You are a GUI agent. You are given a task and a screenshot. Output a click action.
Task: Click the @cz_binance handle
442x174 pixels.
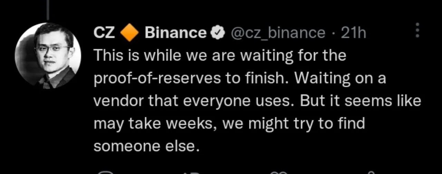[278, 33]
